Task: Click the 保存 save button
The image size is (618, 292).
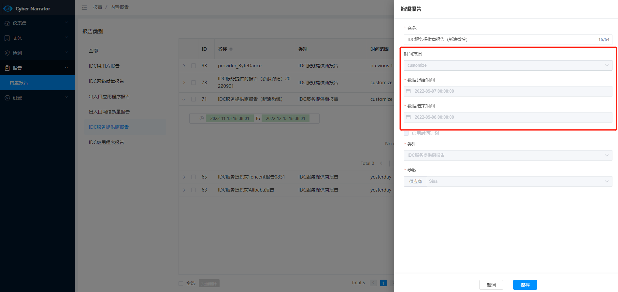Action: coord(525,285)
